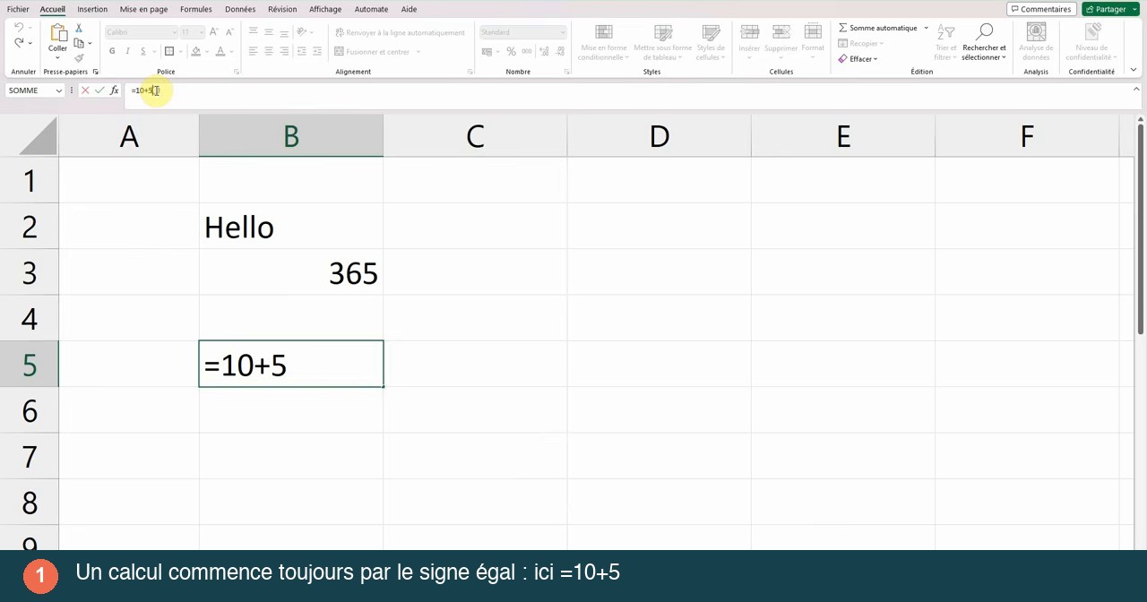Open the Format cells menu

(813, 40)
